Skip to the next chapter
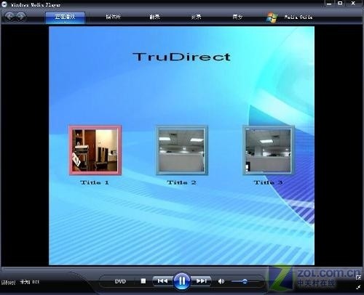Viewport: 364px width, 295px height. point(201,281)
